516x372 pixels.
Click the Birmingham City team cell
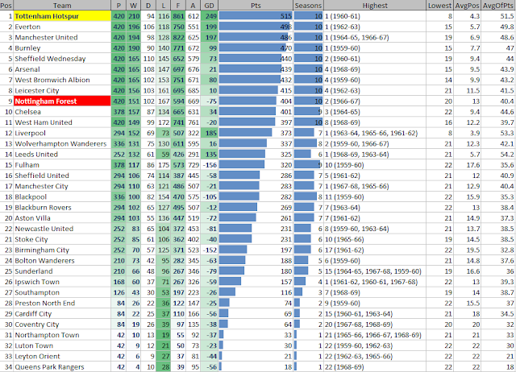pyautogui.click(x=62, y=250)
